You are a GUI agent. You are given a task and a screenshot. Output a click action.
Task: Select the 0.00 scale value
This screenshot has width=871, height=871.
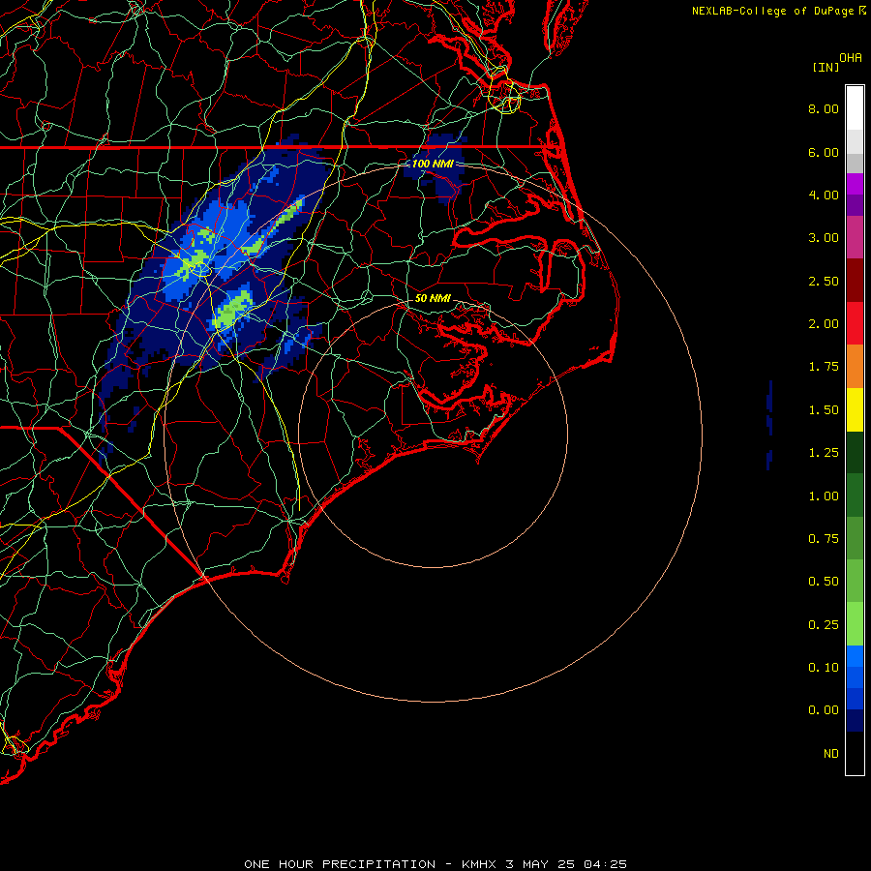[824, 710]
